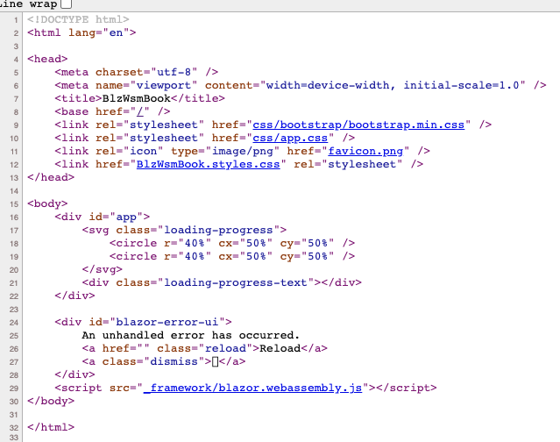Open the BlzWsmBook.styles.css link
The image size is (560, 442).
(x=209, y=164)
